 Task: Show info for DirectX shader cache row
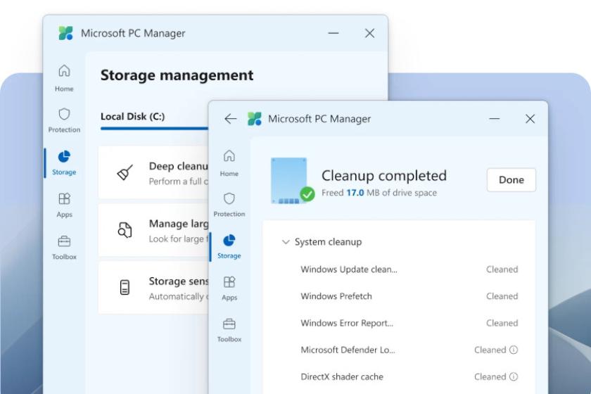click(x=514, y=376)
